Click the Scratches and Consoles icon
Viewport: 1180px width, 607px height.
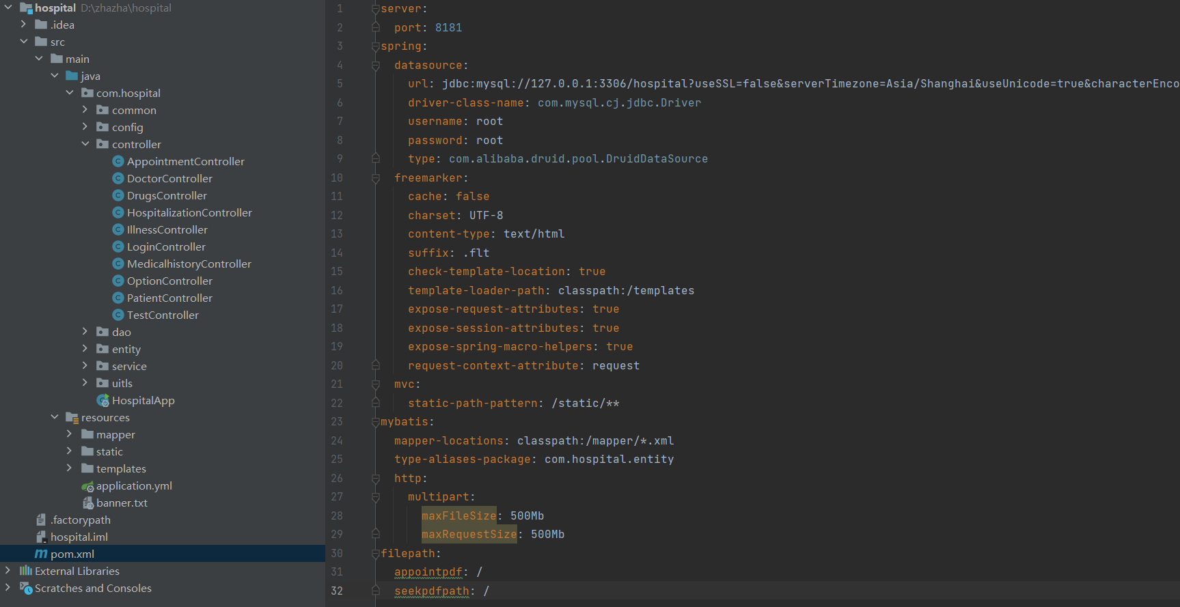[x=26, y=588]
